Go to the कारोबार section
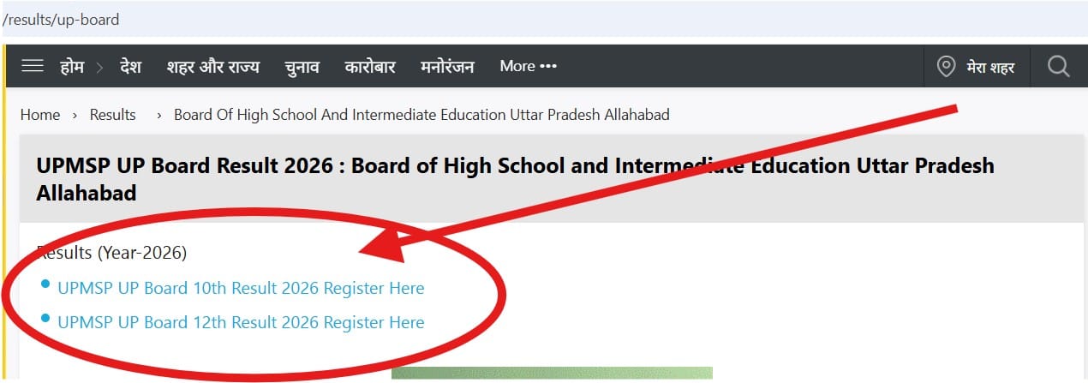Screen dimensions: 1088x383 click(370, 66)
